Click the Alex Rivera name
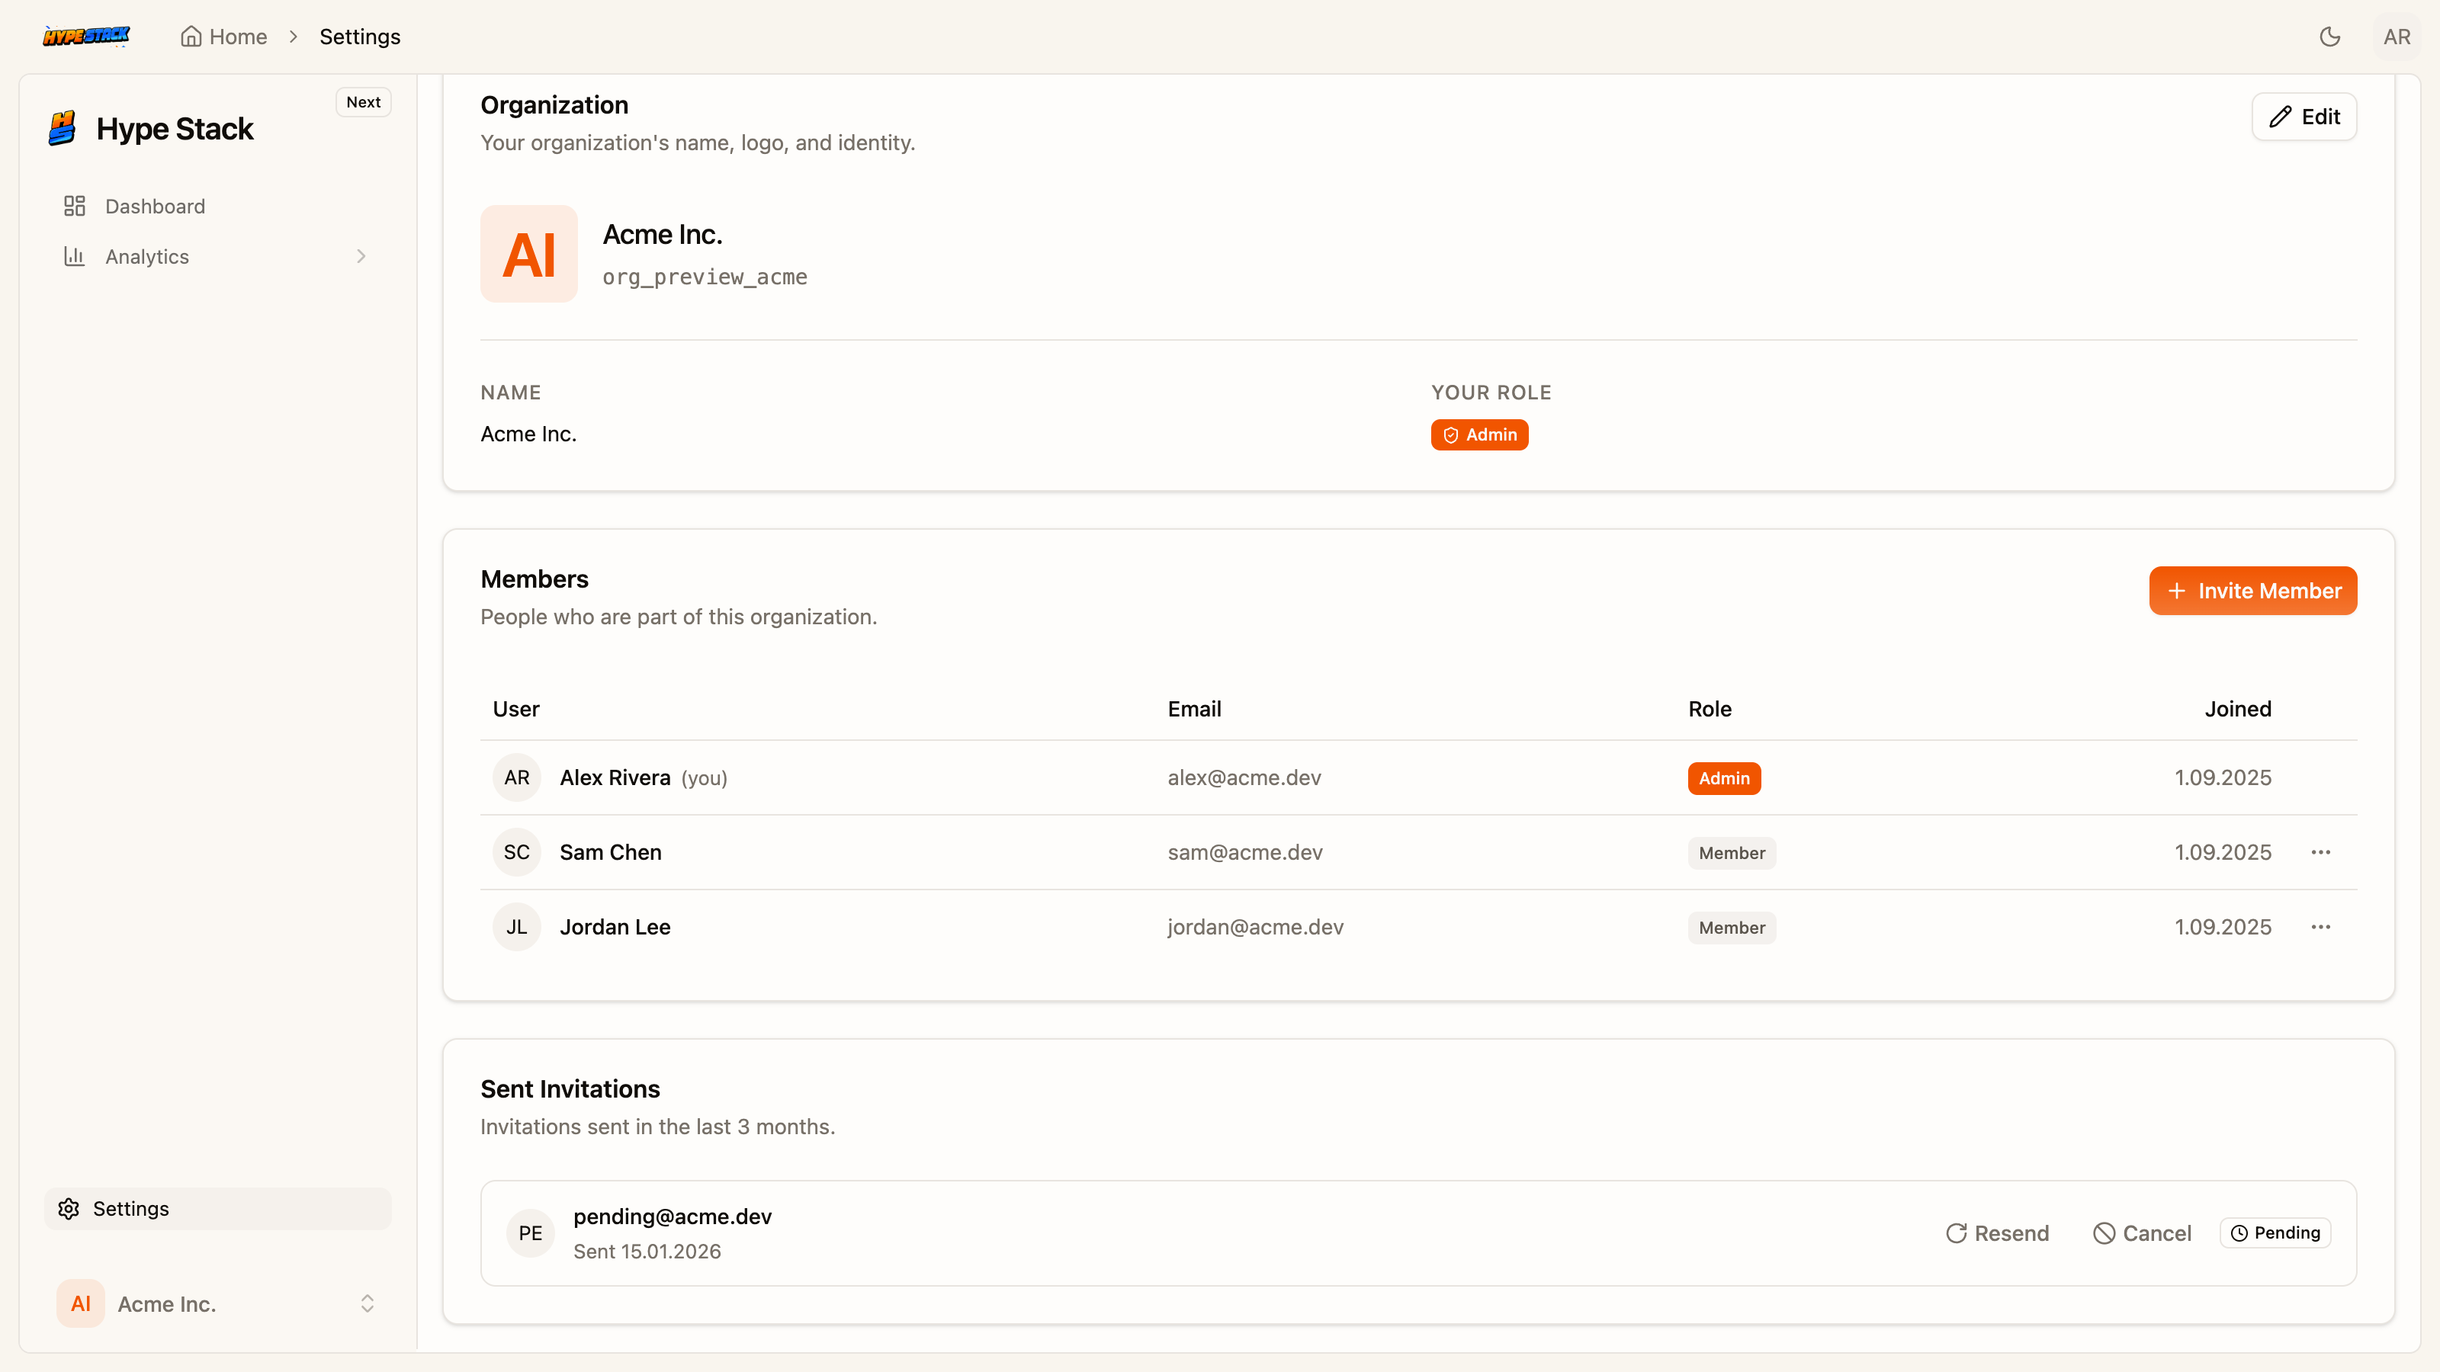Screen dimensions: 2440x1372 tap(615, 777)
